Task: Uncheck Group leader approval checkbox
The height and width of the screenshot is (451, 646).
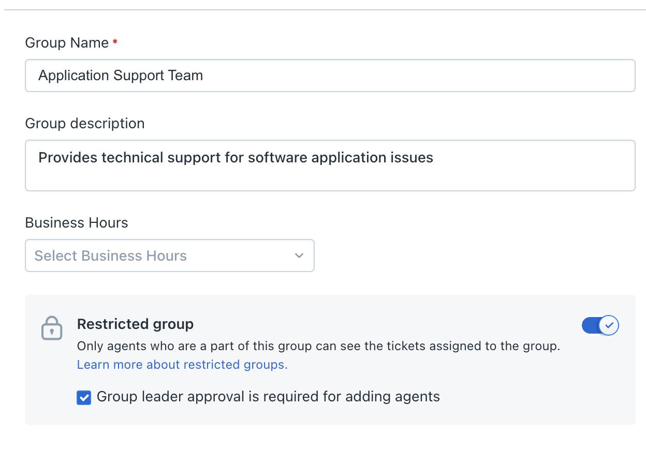Action: [x=84, y=397]
